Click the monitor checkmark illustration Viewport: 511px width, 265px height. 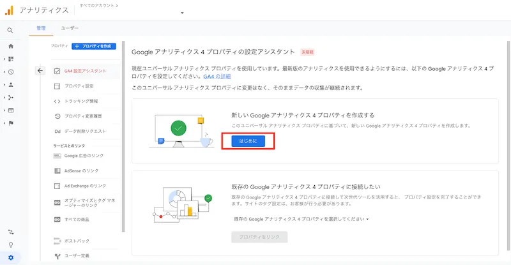181,131
